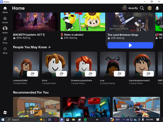Add EhLer as a friend
This screenshot has width=163, height=122.
(61, 74)
